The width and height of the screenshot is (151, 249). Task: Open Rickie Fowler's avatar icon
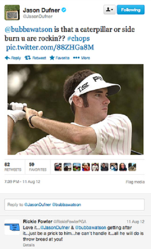pos(12,227)
